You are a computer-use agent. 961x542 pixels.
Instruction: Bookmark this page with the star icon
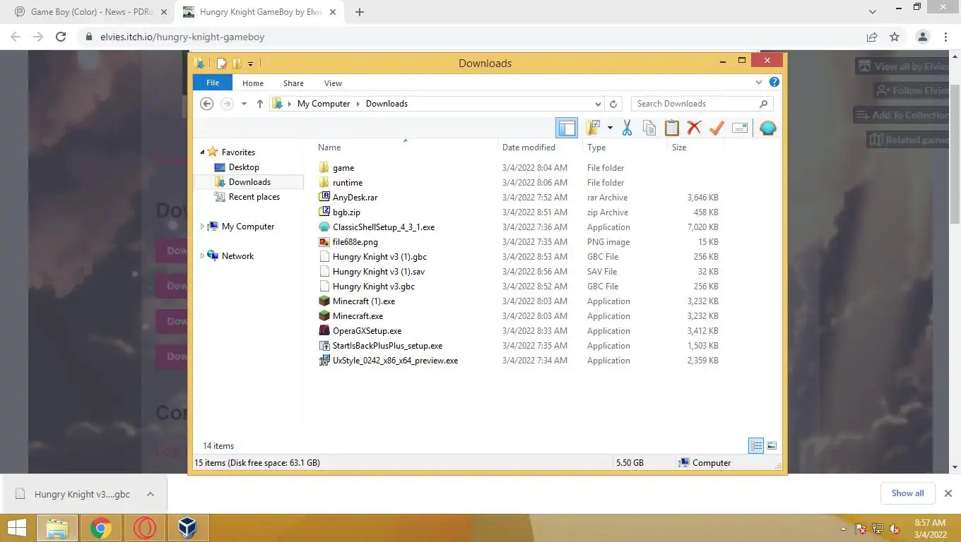(x=895, y=37)
